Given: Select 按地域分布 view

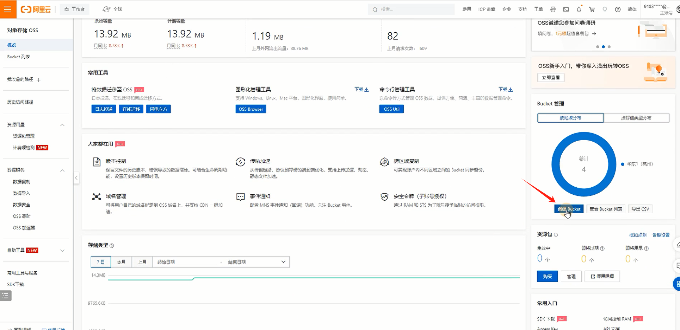Looking at the screenshot, I should [x=570, y=118].
